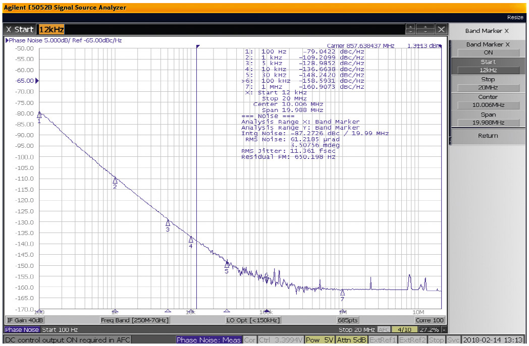Select the Phase Noise window tab
The image size is (529, 346).
tap(22, 330)
